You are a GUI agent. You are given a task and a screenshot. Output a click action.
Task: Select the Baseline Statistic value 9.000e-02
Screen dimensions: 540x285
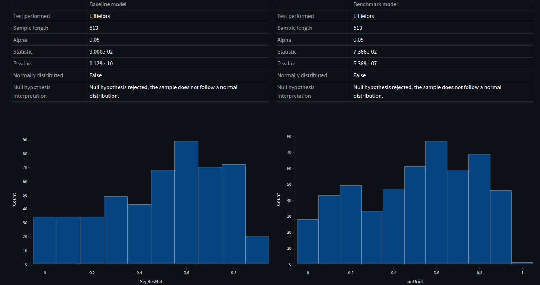[x=101, y=52]
